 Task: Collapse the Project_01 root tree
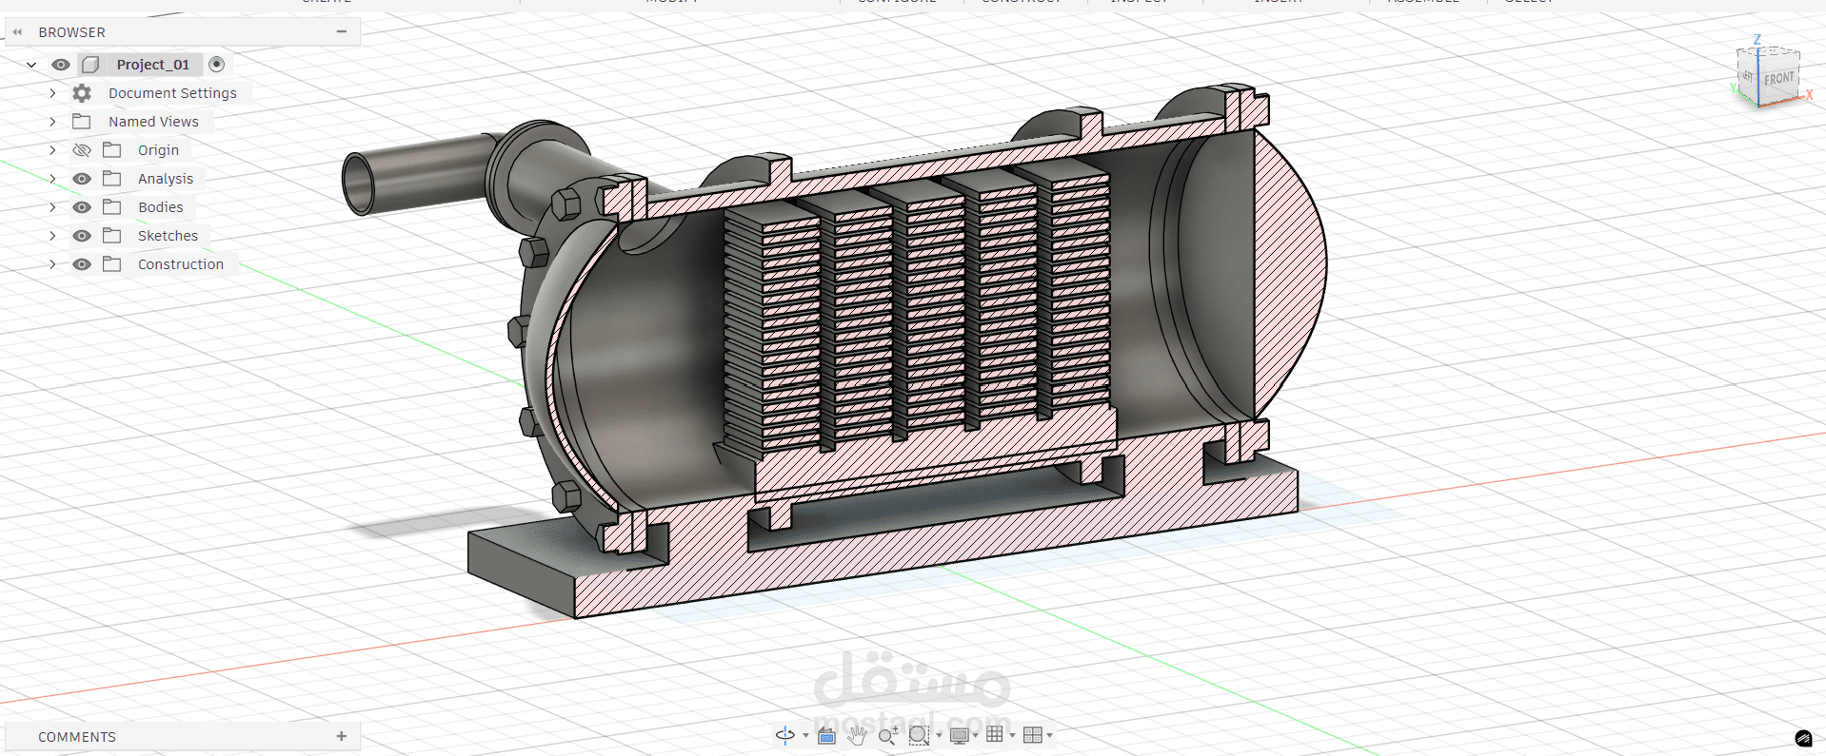[31, 65]
